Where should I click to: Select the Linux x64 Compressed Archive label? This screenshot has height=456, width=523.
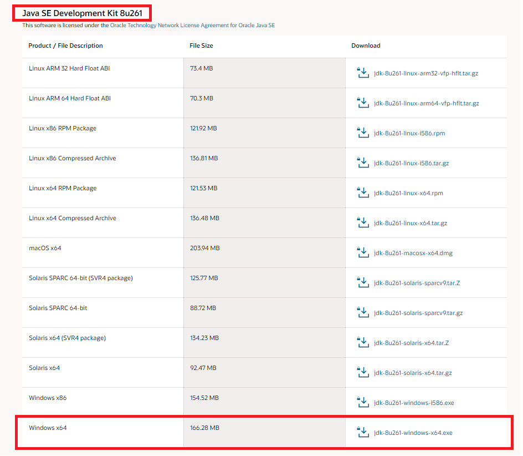coord(73,218)
